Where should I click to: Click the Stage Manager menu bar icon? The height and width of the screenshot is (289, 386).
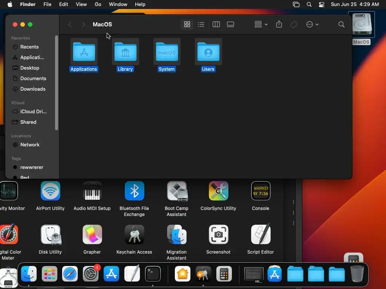click(296, 4)
